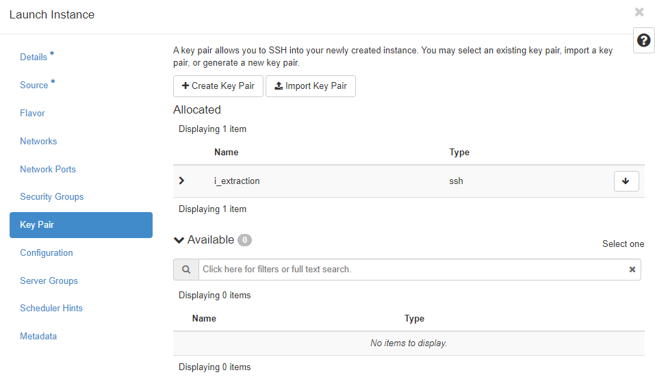Switch to the Flavor step
Viewport: 655px width, 392px height.
(x=32, y=114)
